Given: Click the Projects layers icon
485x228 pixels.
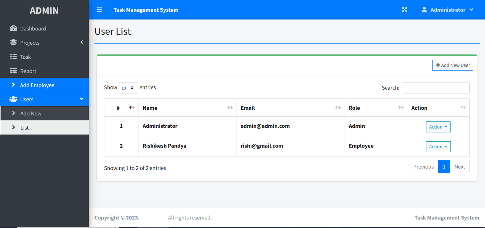Looking at the screenshot, I should tap(13, 42).
